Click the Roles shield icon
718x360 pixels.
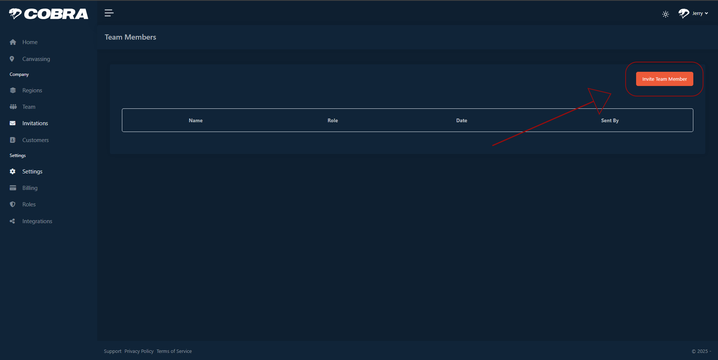[x=13, y=204]
